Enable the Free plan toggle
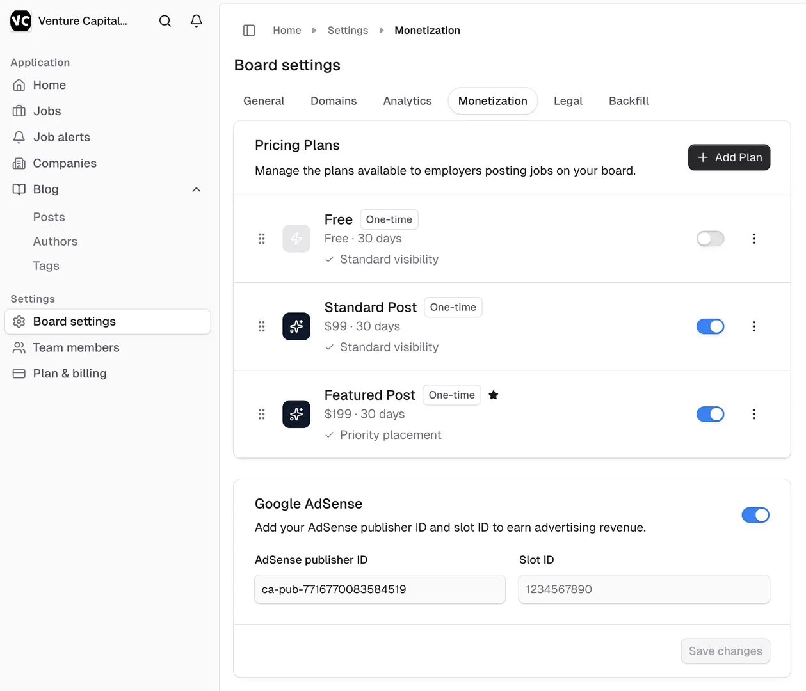This screenshot has height=691, width=806. pyautogui.click(x=710, y=239)
